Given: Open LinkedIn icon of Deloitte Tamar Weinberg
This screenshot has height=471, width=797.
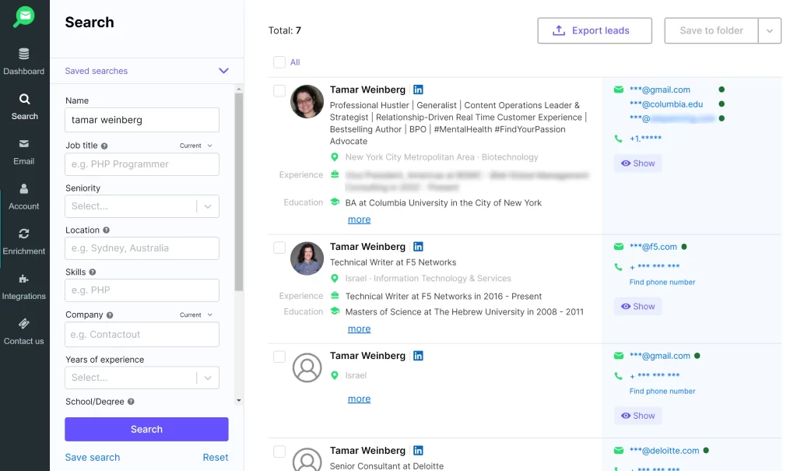Looking at the screenshot, I should click(418, 451).
